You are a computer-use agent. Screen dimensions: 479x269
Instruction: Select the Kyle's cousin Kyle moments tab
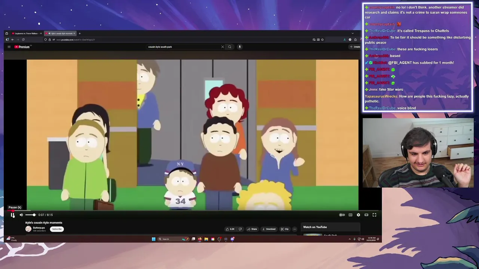click(x=60, y=33)
